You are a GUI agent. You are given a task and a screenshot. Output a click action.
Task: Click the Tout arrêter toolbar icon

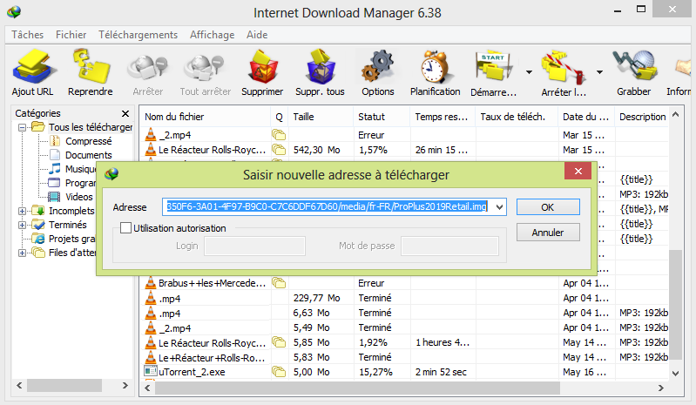pos(205,68)
